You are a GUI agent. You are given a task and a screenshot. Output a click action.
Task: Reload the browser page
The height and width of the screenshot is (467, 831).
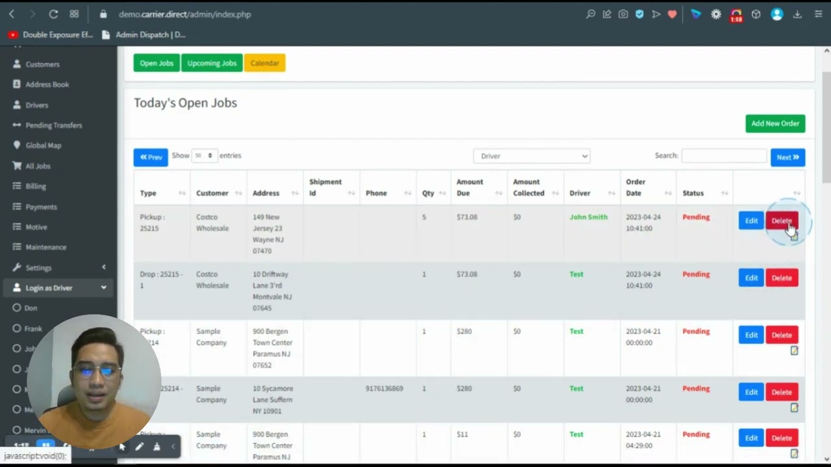point(53,14)
